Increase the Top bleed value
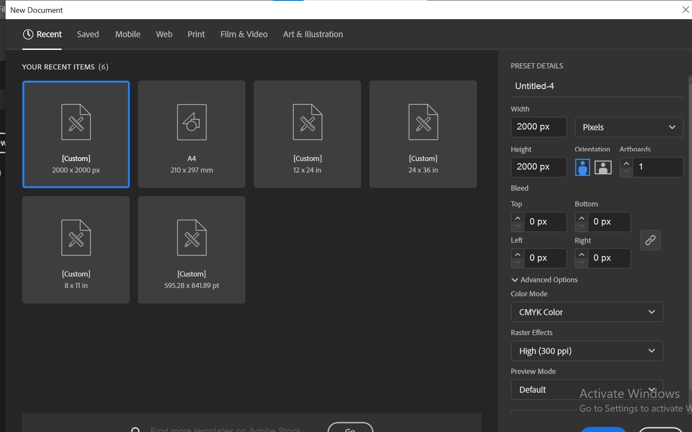Viewport: 692px width, 432px height. point(518,218)
